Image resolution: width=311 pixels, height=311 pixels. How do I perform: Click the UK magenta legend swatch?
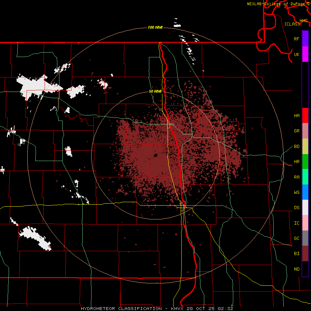click(305, 54)
